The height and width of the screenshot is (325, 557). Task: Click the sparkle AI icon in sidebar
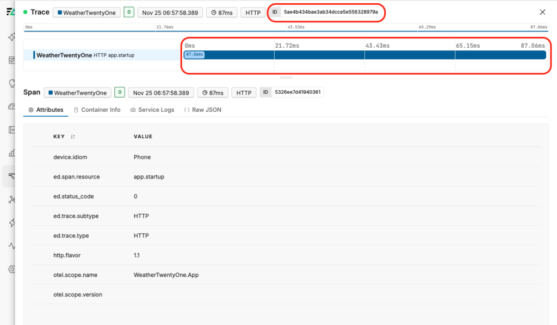click(11, 37)
